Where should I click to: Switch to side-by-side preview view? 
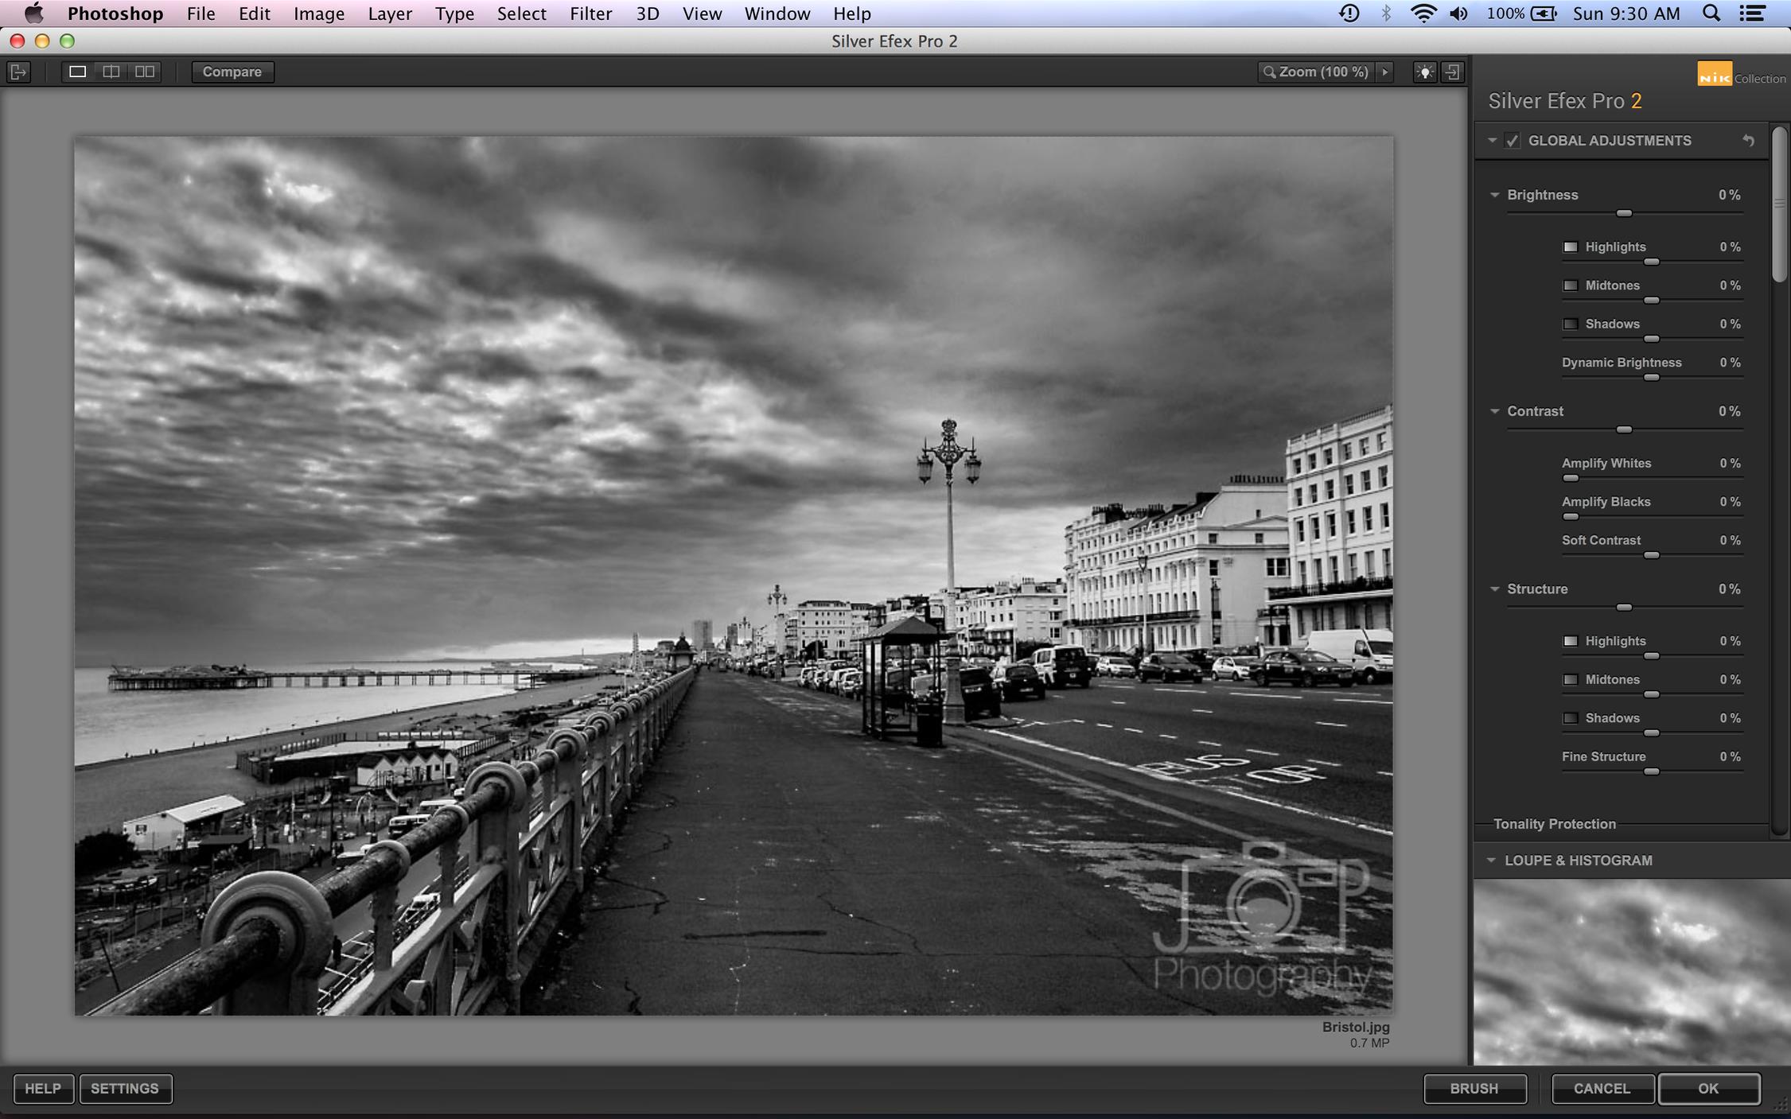145,72
